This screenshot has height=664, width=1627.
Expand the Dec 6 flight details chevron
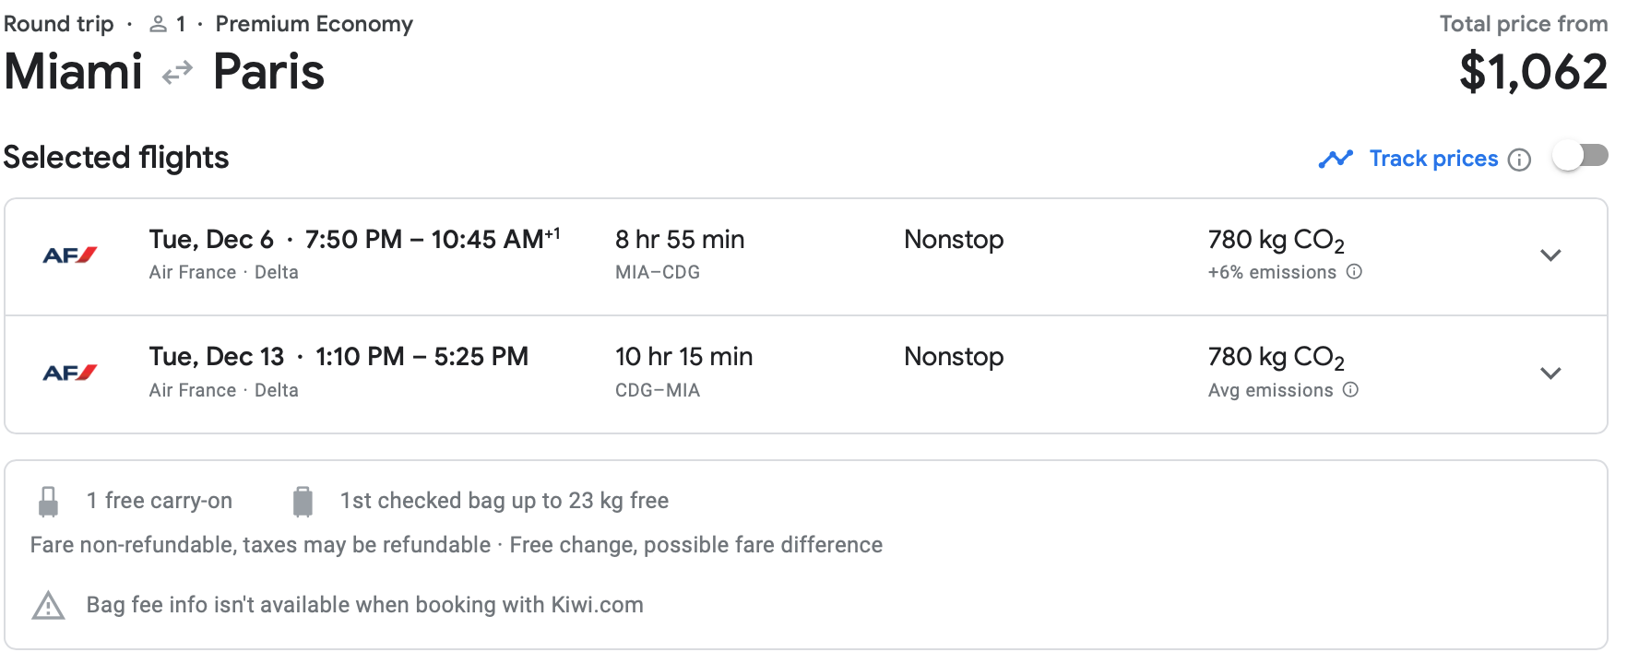point(1550,255)
